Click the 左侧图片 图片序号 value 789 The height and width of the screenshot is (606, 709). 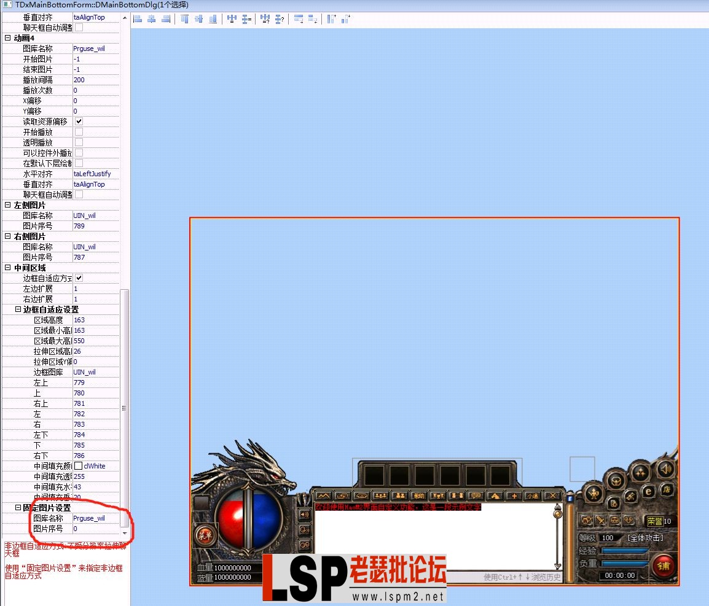[x=96, y=226]
